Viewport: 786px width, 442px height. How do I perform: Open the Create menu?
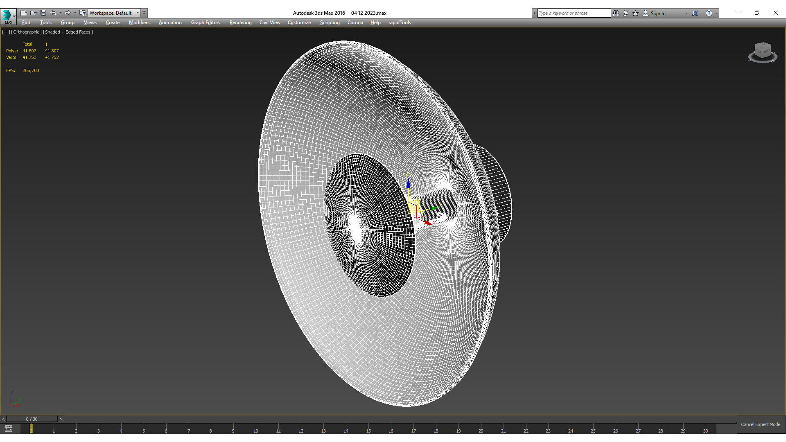pyautogui.click(x=113, y=23)
